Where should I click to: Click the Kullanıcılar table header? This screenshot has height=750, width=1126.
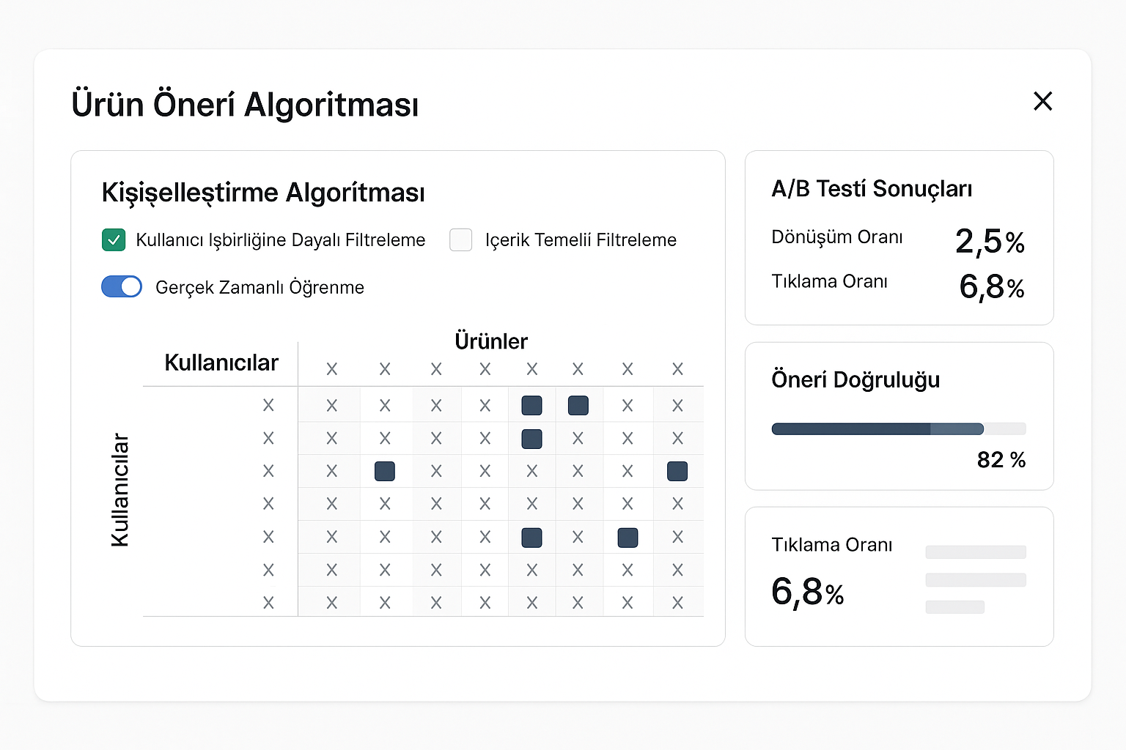click(x=221, y=363)
